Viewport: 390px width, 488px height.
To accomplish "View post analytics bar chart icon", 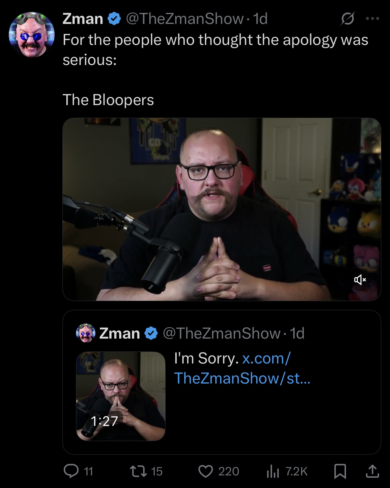I will pyautogui.click(x=273, y=471).
